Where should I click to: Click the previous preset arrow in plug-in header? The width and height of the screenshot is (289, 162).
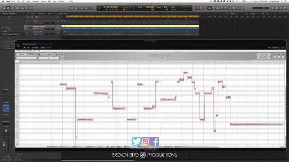coord(24,48)
